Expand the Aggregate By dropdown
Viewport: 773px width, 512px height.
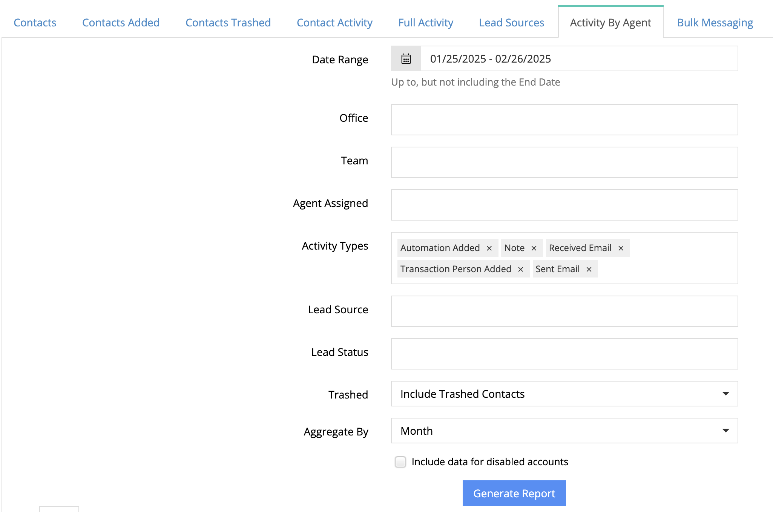point(564,431)
